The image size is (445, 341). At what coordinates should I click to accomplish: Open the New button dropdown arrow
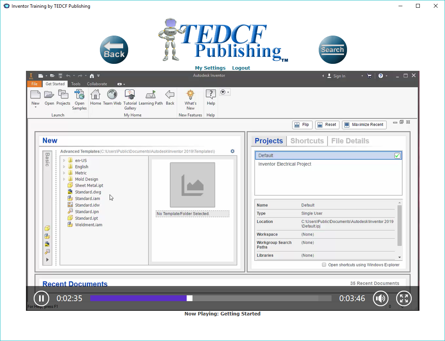pyautogui.click(x=36, y=107)
